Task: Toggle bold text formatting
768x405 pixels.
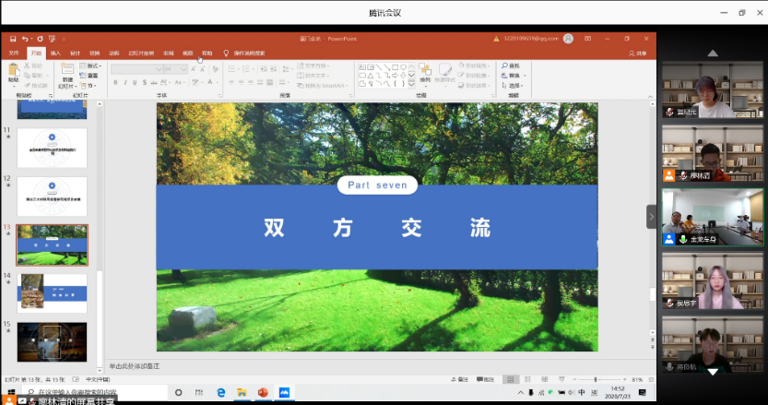Action: 115,82
